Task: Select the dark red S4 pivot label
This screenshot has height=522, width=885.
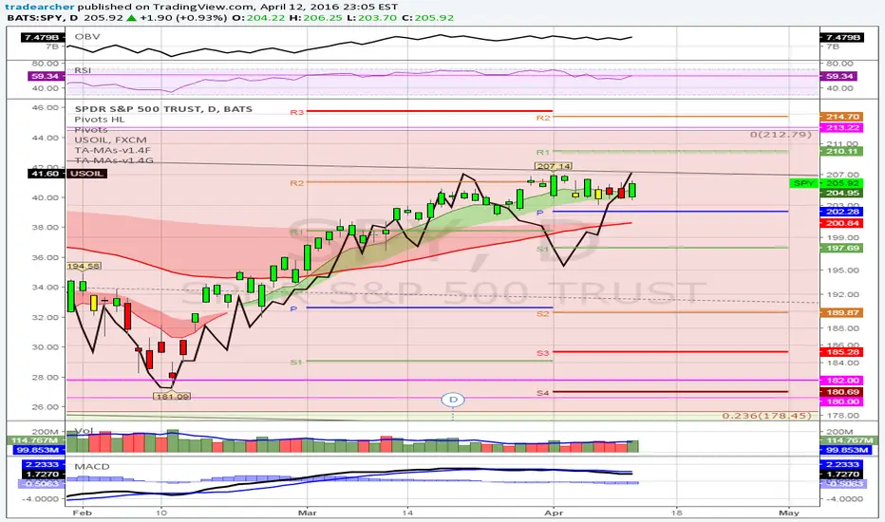Action: click(x=542, y=393)
